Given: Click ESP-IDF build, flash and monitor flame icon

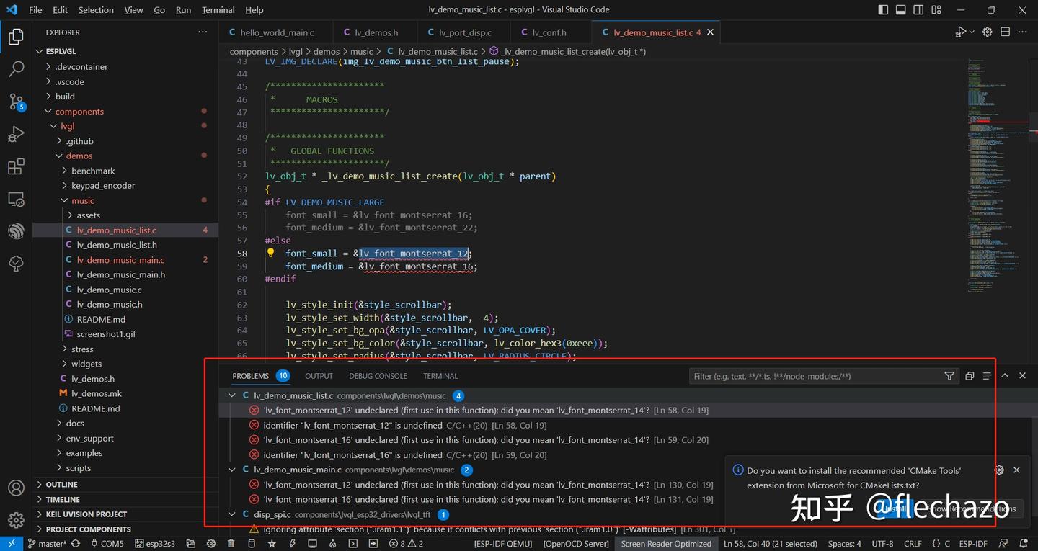Looking at the screenshot, I should tap(332, 544).
